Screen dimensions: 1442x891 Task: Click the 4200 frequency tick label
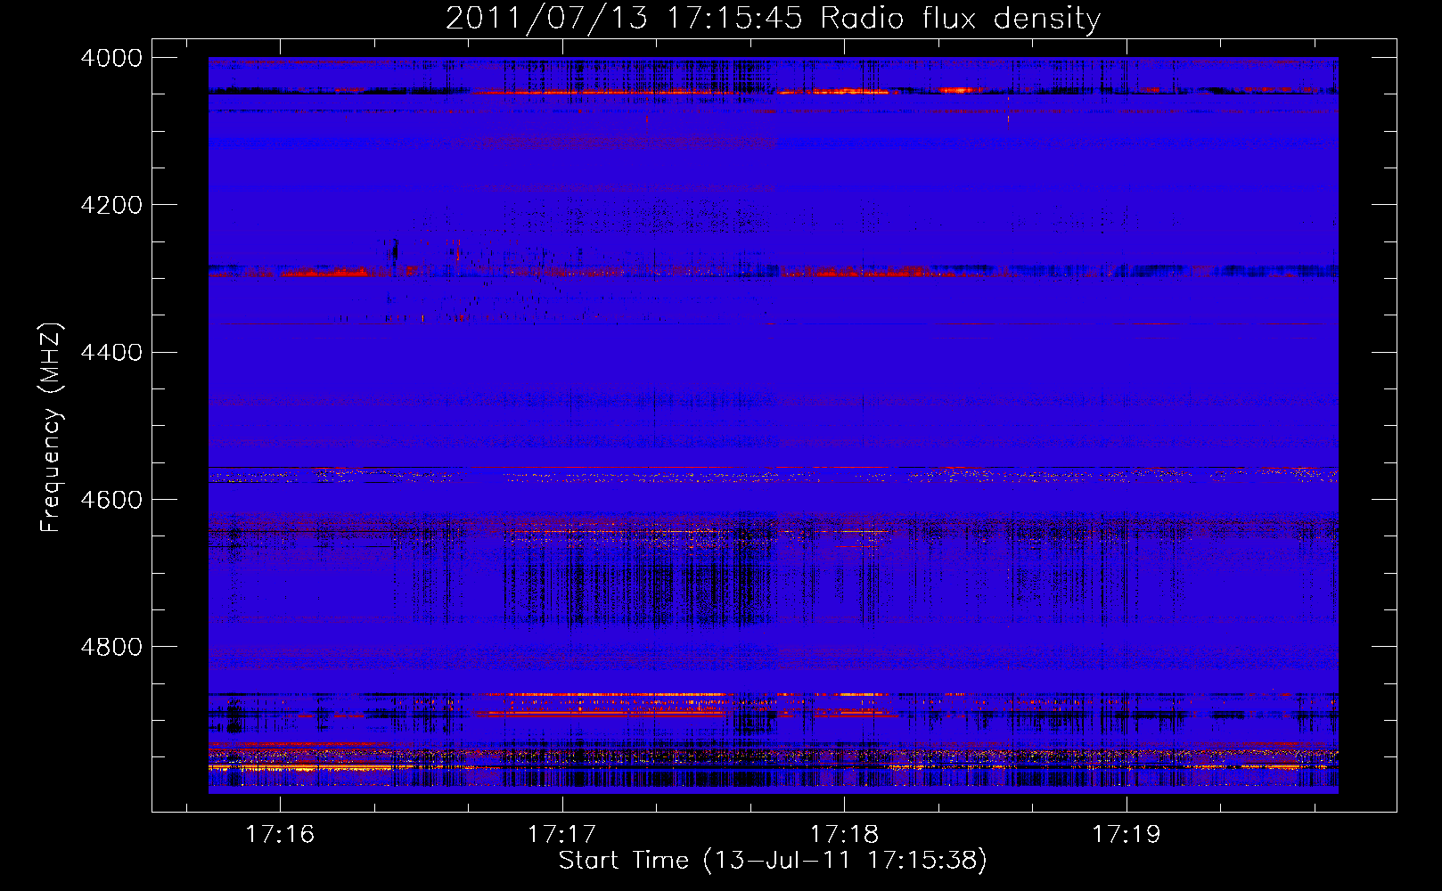[x=111, y=205]
